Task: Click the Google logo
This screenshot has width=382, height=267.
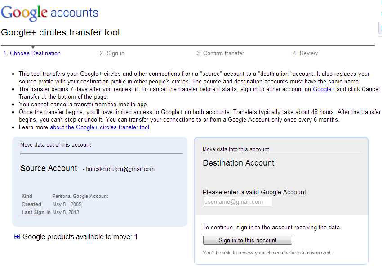Action: [x=24, y=13]
